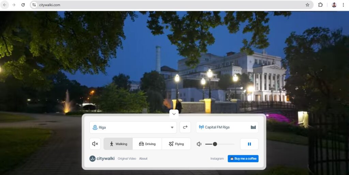Click the Original Video link
This screenshot has height=175, width=349.
[x=127, y=159]
